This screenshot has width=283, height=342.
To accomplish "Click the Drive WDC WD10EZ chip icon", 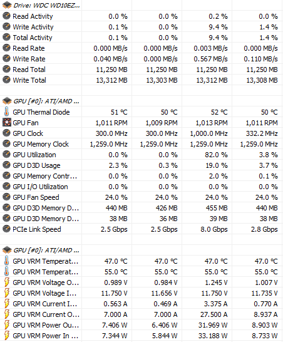I will (7, 5).
